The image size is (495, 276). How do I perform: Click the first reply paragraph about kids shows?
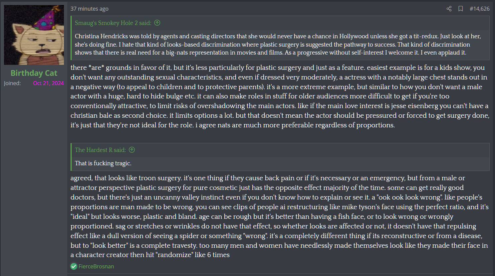(280, 96)
